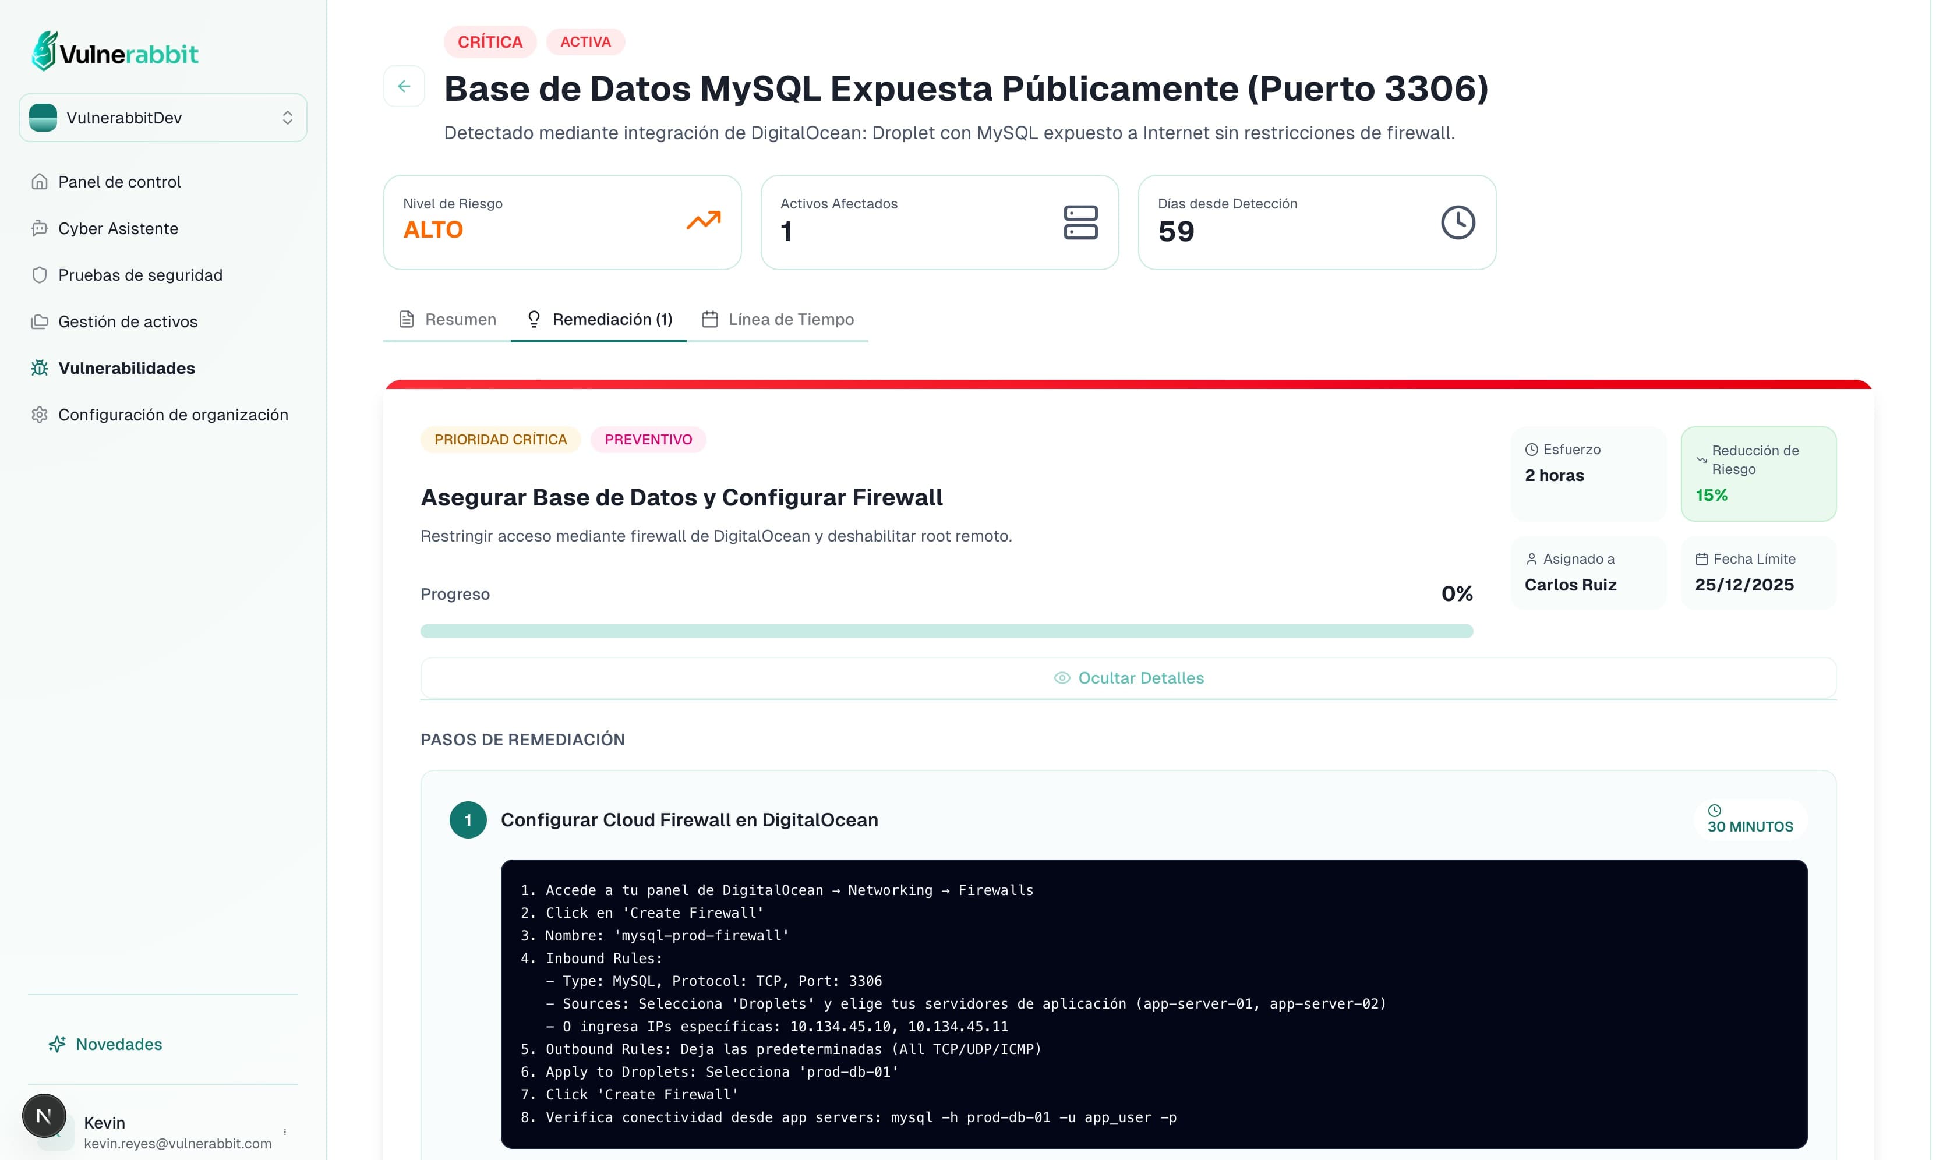1950x1160 pixels.
Task: Click the step 1 number circle
Action: click(468, 820)
